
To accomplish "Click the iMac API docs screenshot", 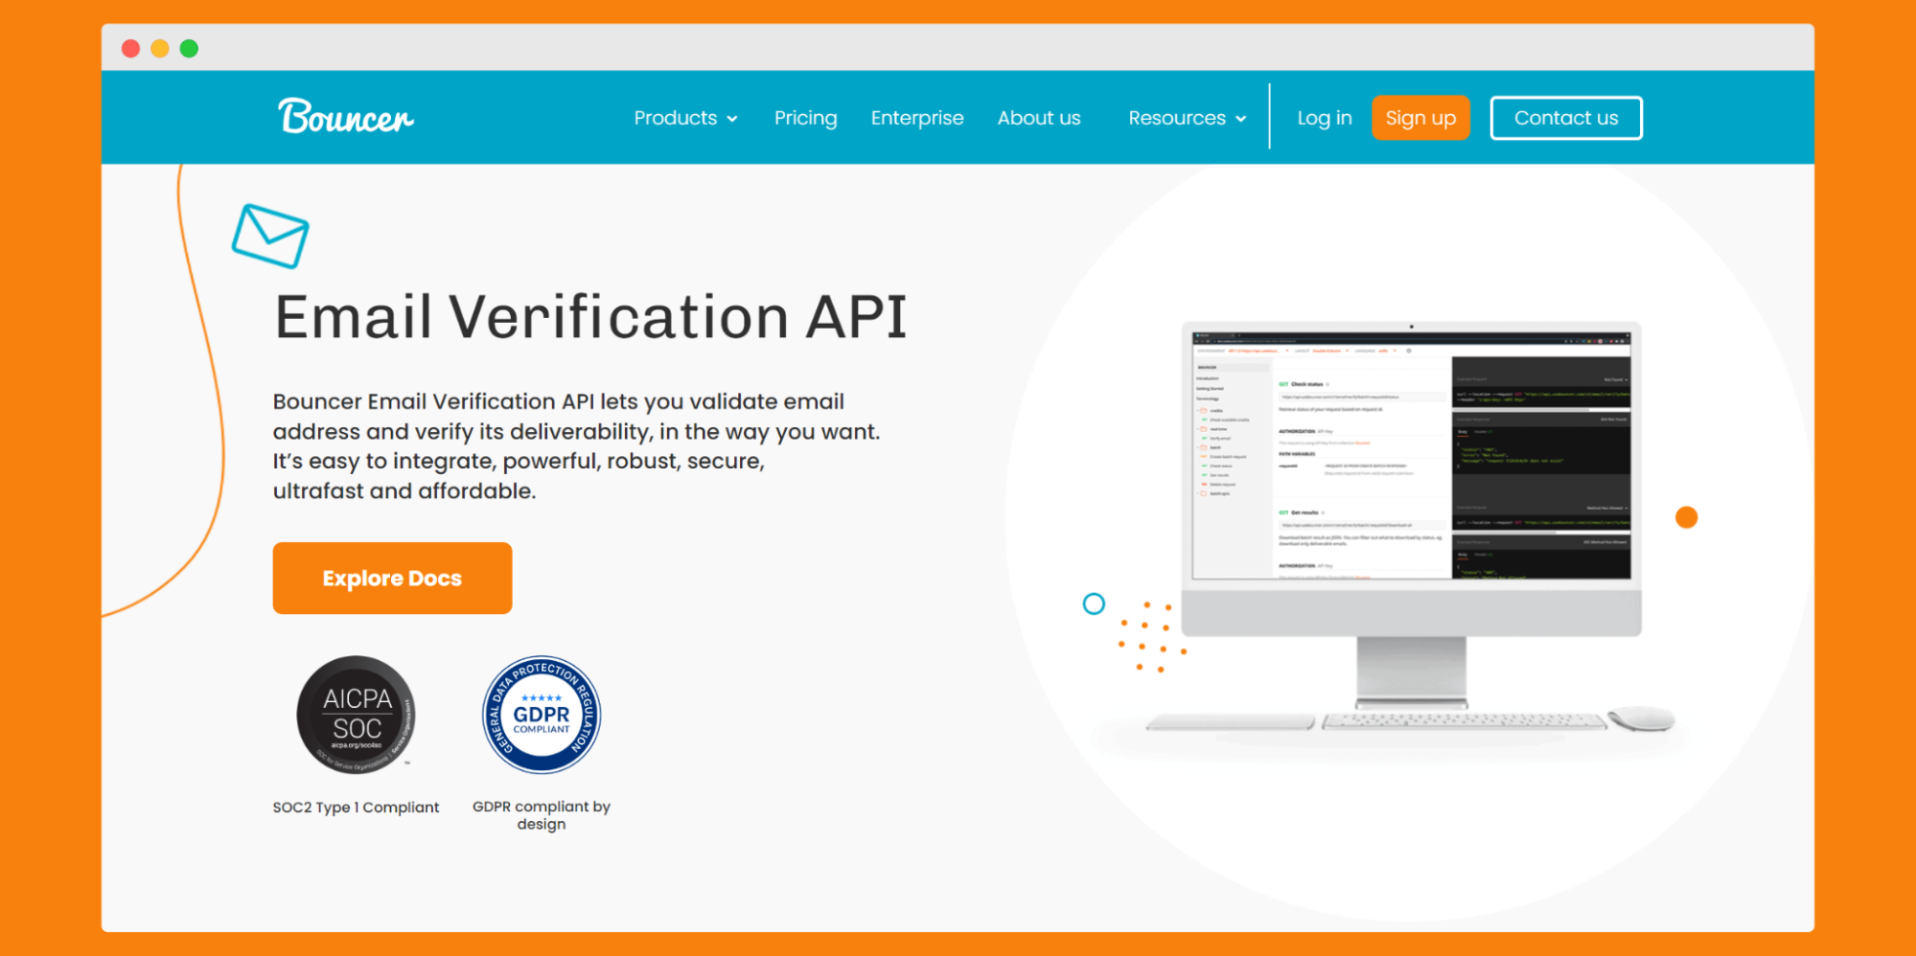I will 1411,456.
